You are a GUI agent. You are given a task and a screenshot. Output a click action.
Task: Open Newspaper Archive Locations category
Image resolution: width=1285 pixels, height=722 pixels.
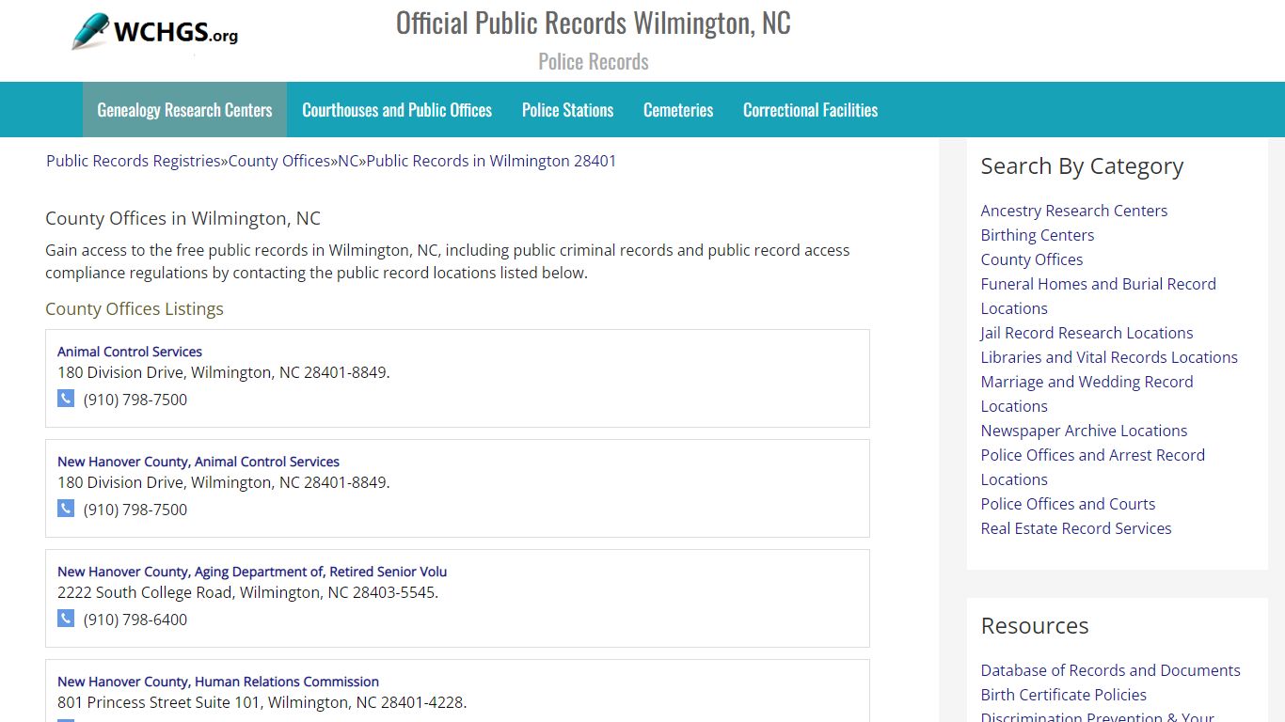point(1084,431)
